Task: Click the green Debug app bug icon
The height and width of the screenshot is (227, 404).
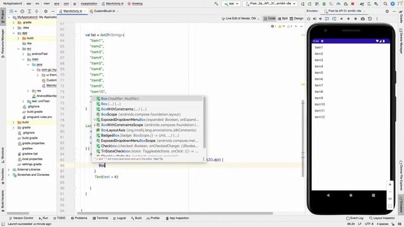Action: click(324, 4)
